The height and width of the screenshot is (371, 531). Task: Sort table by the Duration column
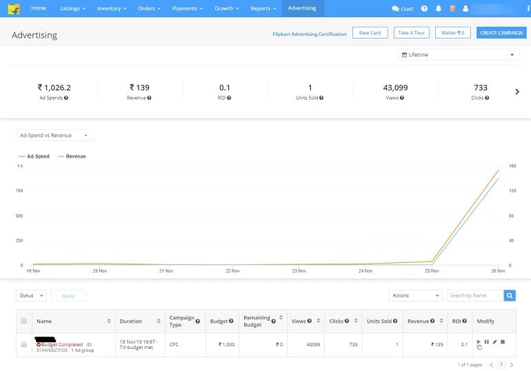(159, 321)
